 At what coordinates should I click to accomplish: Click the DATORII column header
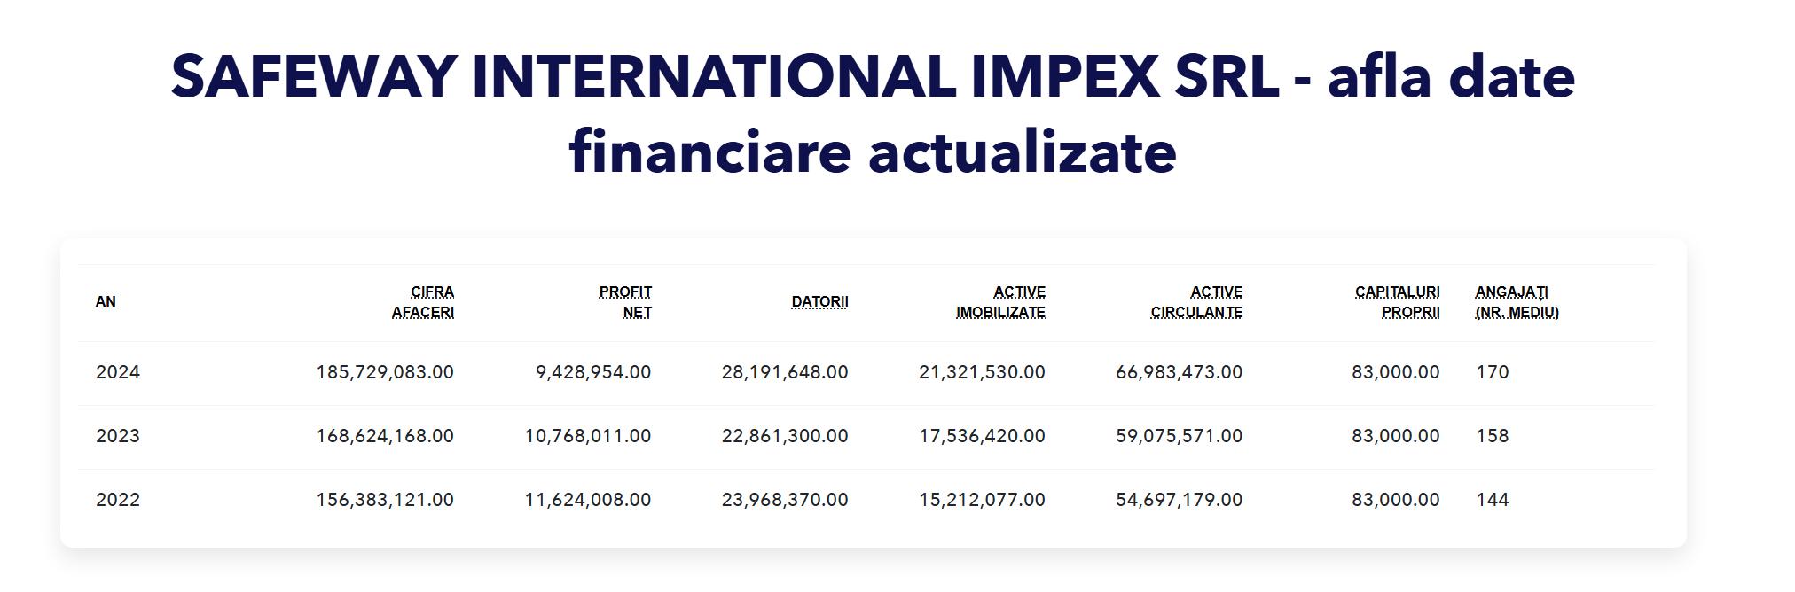(x=819, y=302)
